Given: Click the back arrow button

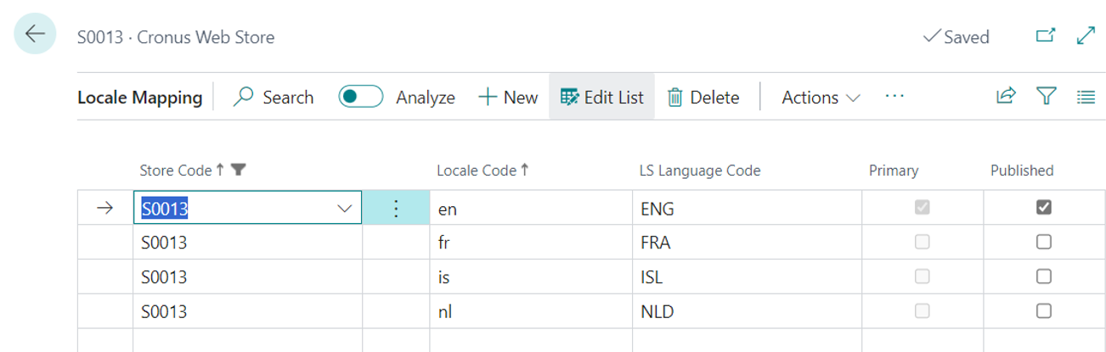Looking at the screenshot, I should tap(35, 35).
